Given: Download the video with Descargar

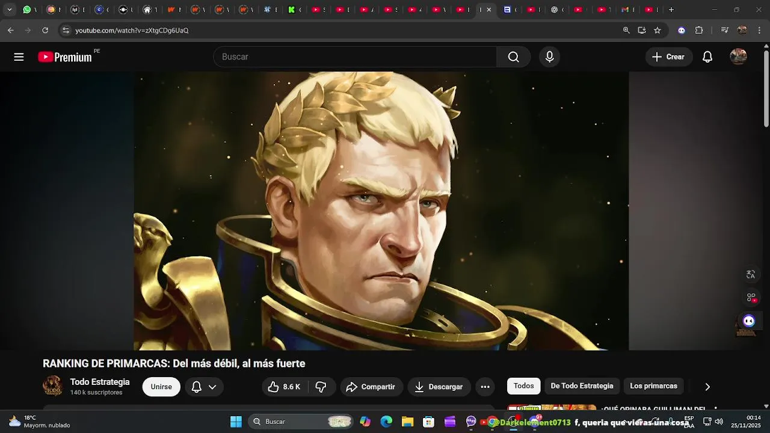Looking at the screenshot, I should click(440, 387).
